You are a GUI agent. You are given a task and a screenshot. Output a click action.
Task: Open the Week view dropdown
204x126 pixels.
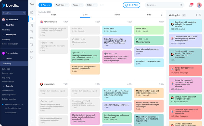click(62, 5)
